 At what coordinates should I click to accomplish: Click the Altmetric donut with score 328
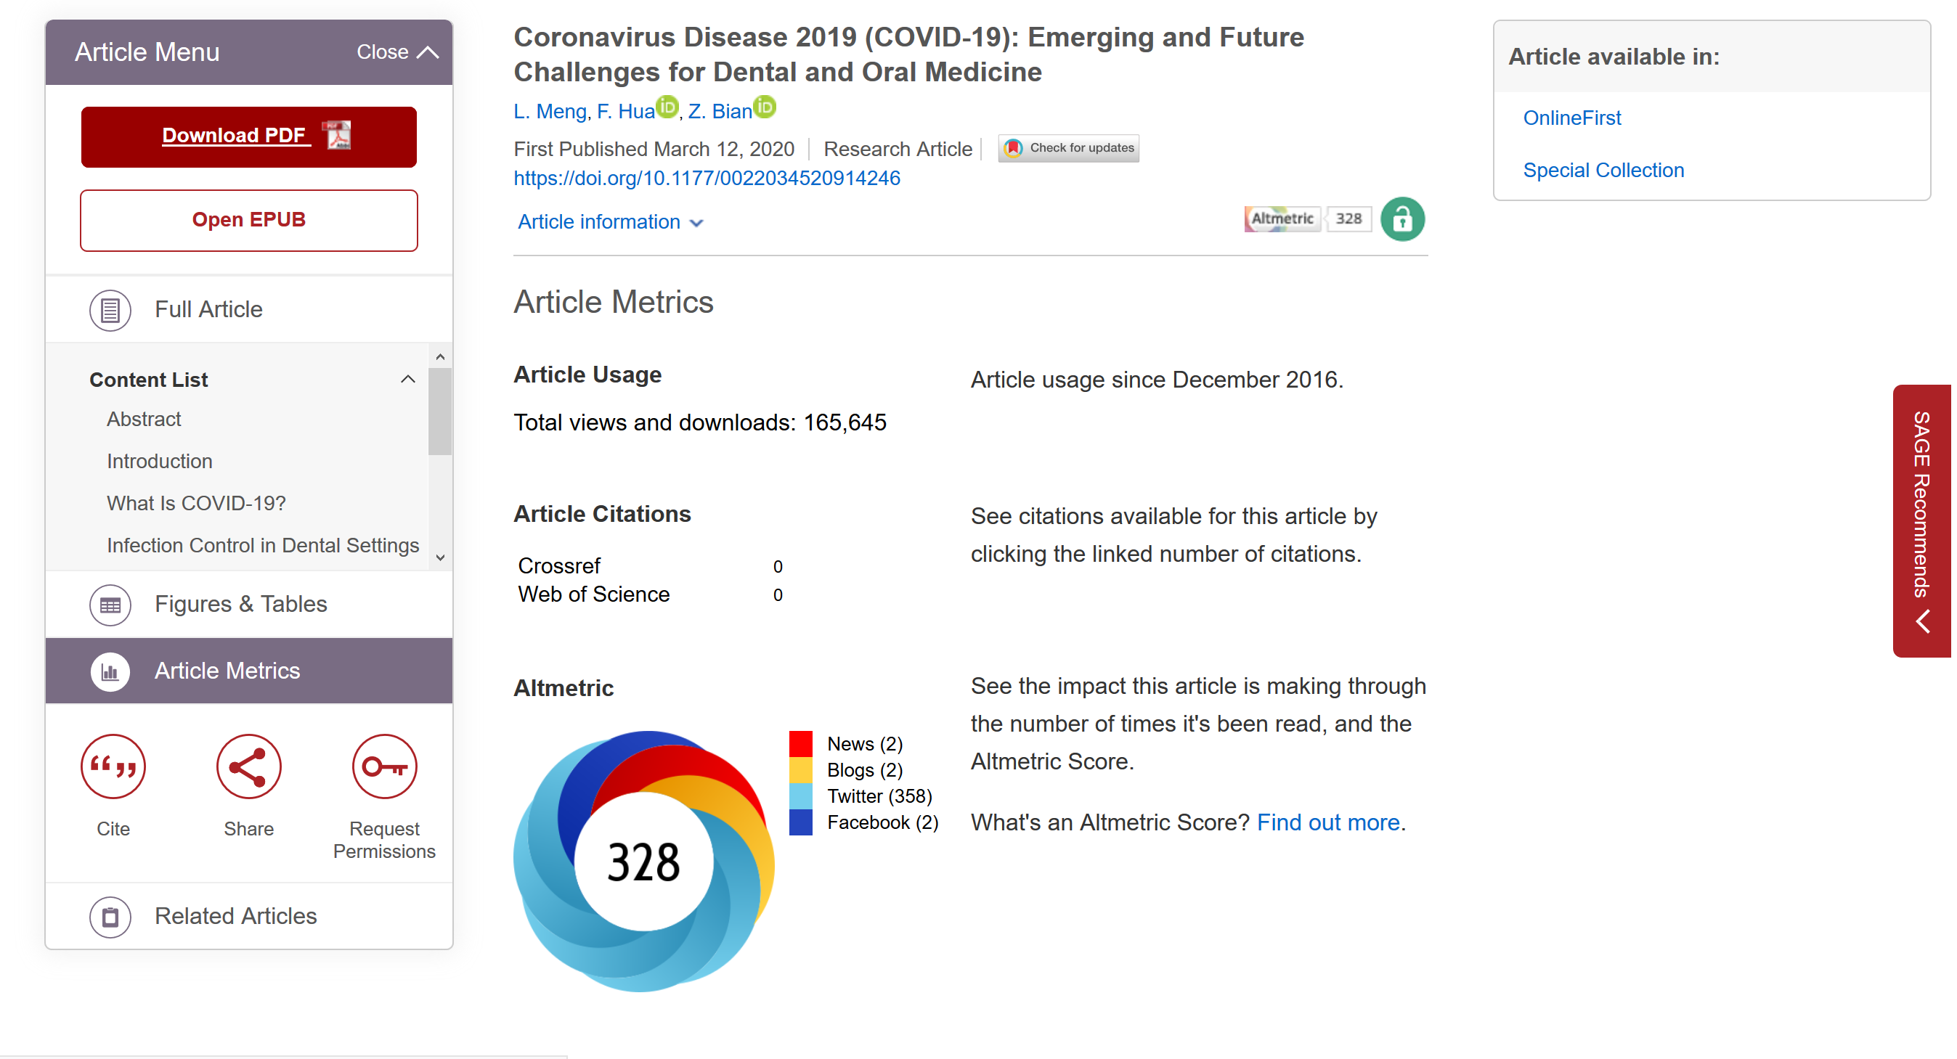pos(643,861)
